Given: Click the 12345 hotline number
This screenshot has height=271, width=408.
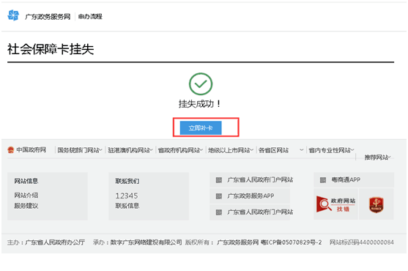Looking at the screenshot, I should 127,196.
